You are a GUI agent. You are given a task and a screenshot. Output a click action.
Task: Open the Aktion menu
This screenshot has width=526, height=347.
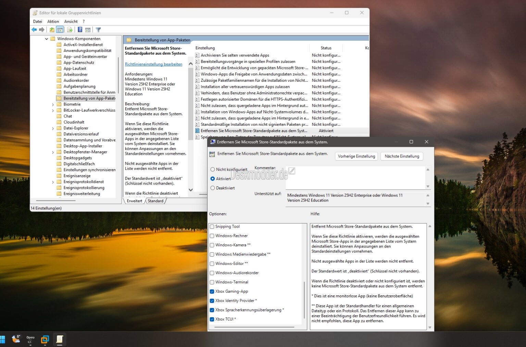[x=53, y=21]
